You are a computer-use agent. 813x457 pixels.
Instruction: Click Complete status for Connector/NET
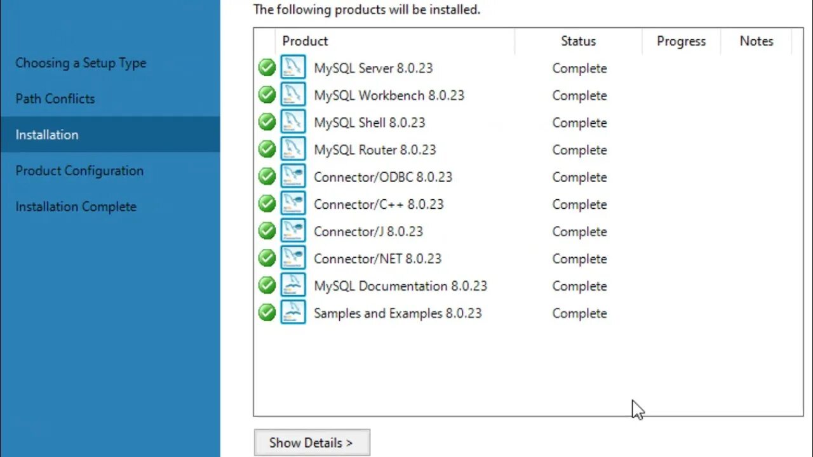579,260
